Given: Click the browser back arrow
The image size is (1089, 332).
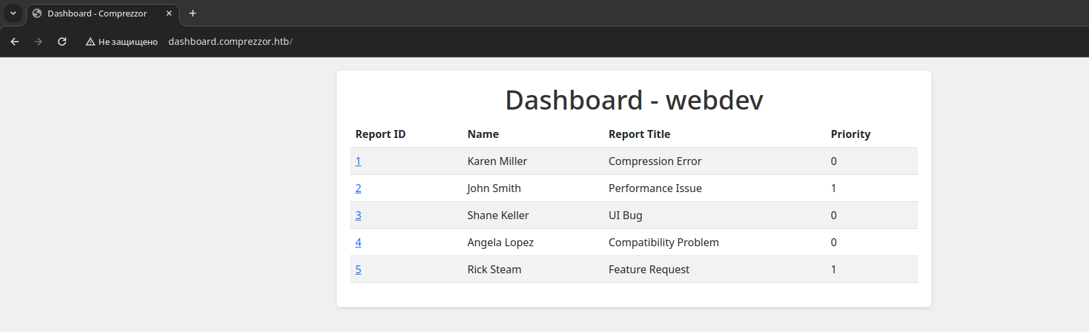Looking at the screenshot, I should click(15, 42).
